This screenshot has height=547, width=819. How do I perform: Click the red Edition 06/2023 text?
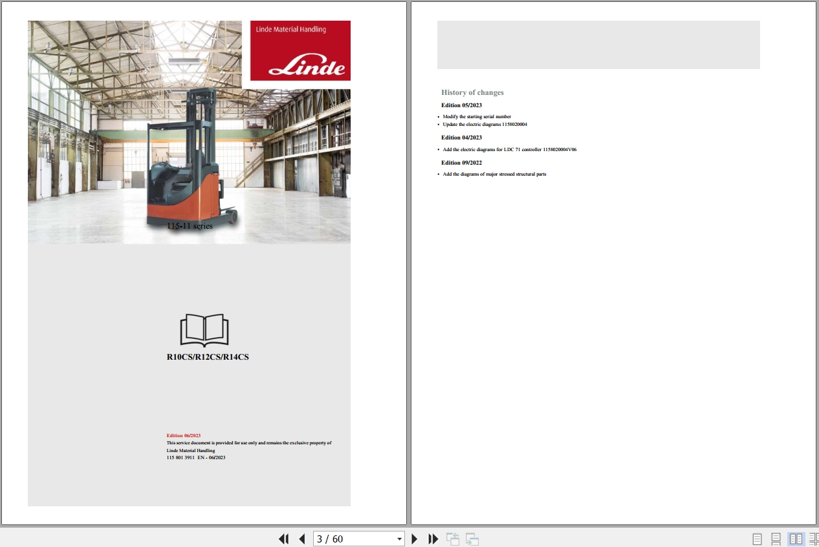[x=183, y=435]
